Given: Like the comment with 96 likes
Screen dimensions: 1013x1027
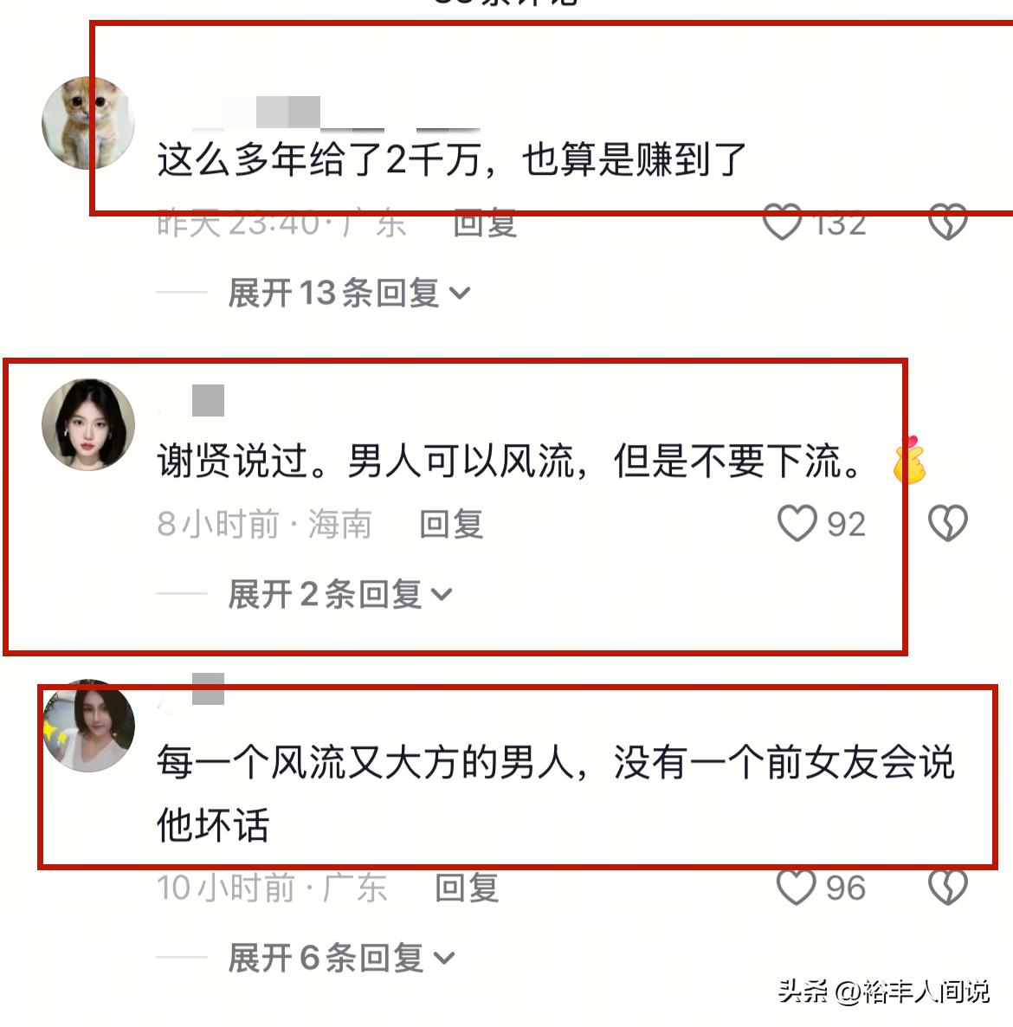Looking at the screenshot, I should click(797, 887).
